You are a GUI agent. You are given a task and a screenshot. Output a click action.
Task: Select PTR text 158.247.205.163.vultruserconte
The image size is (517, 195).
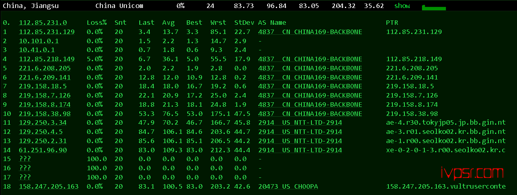click(446, 187)
